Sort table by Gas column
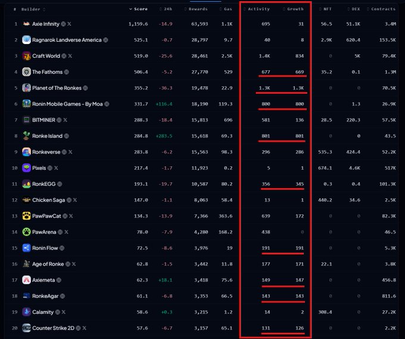Viewport: 405px width, 339px height. pos(226,9)
